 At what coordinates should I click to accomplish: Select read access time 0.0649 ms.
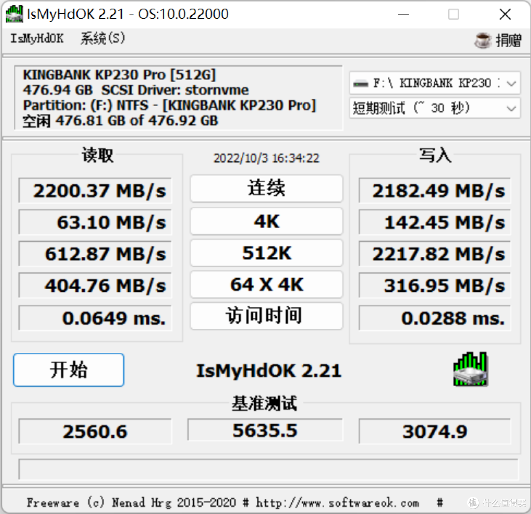point(95,318)
